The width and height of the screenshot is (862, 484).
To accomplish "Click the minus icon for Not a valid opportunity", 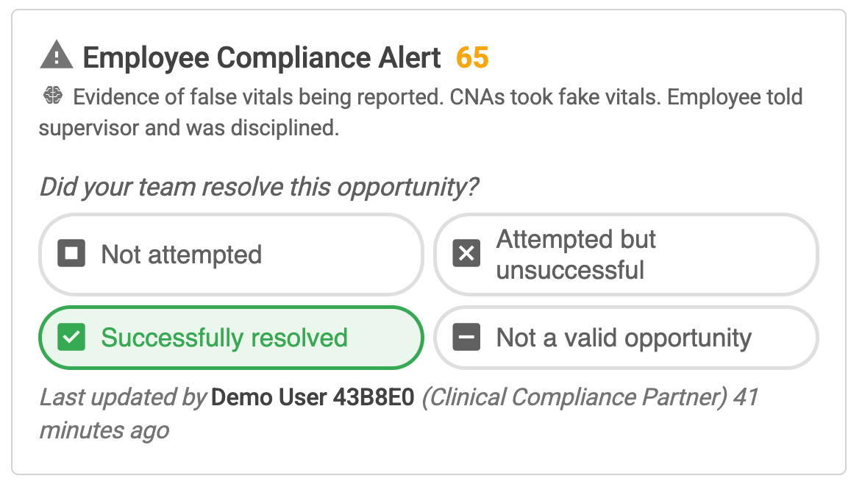I will pyautogui.click(x=466, y=338).
